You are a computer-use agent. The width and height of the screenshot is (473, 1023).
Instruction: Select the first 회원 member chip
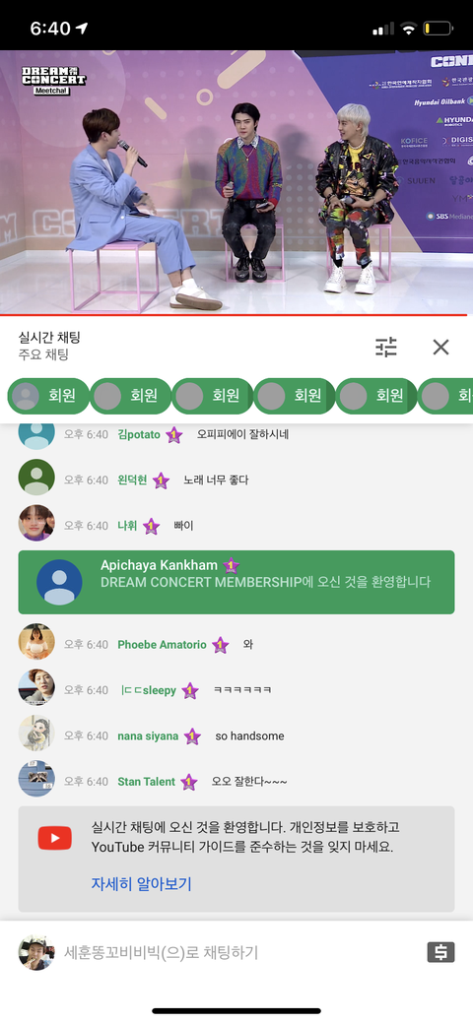click(48, 396)
